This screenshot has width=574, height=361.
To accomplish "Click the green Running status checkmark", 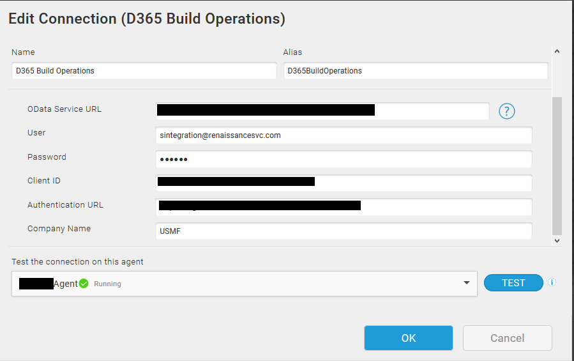I will coord(84,283).
